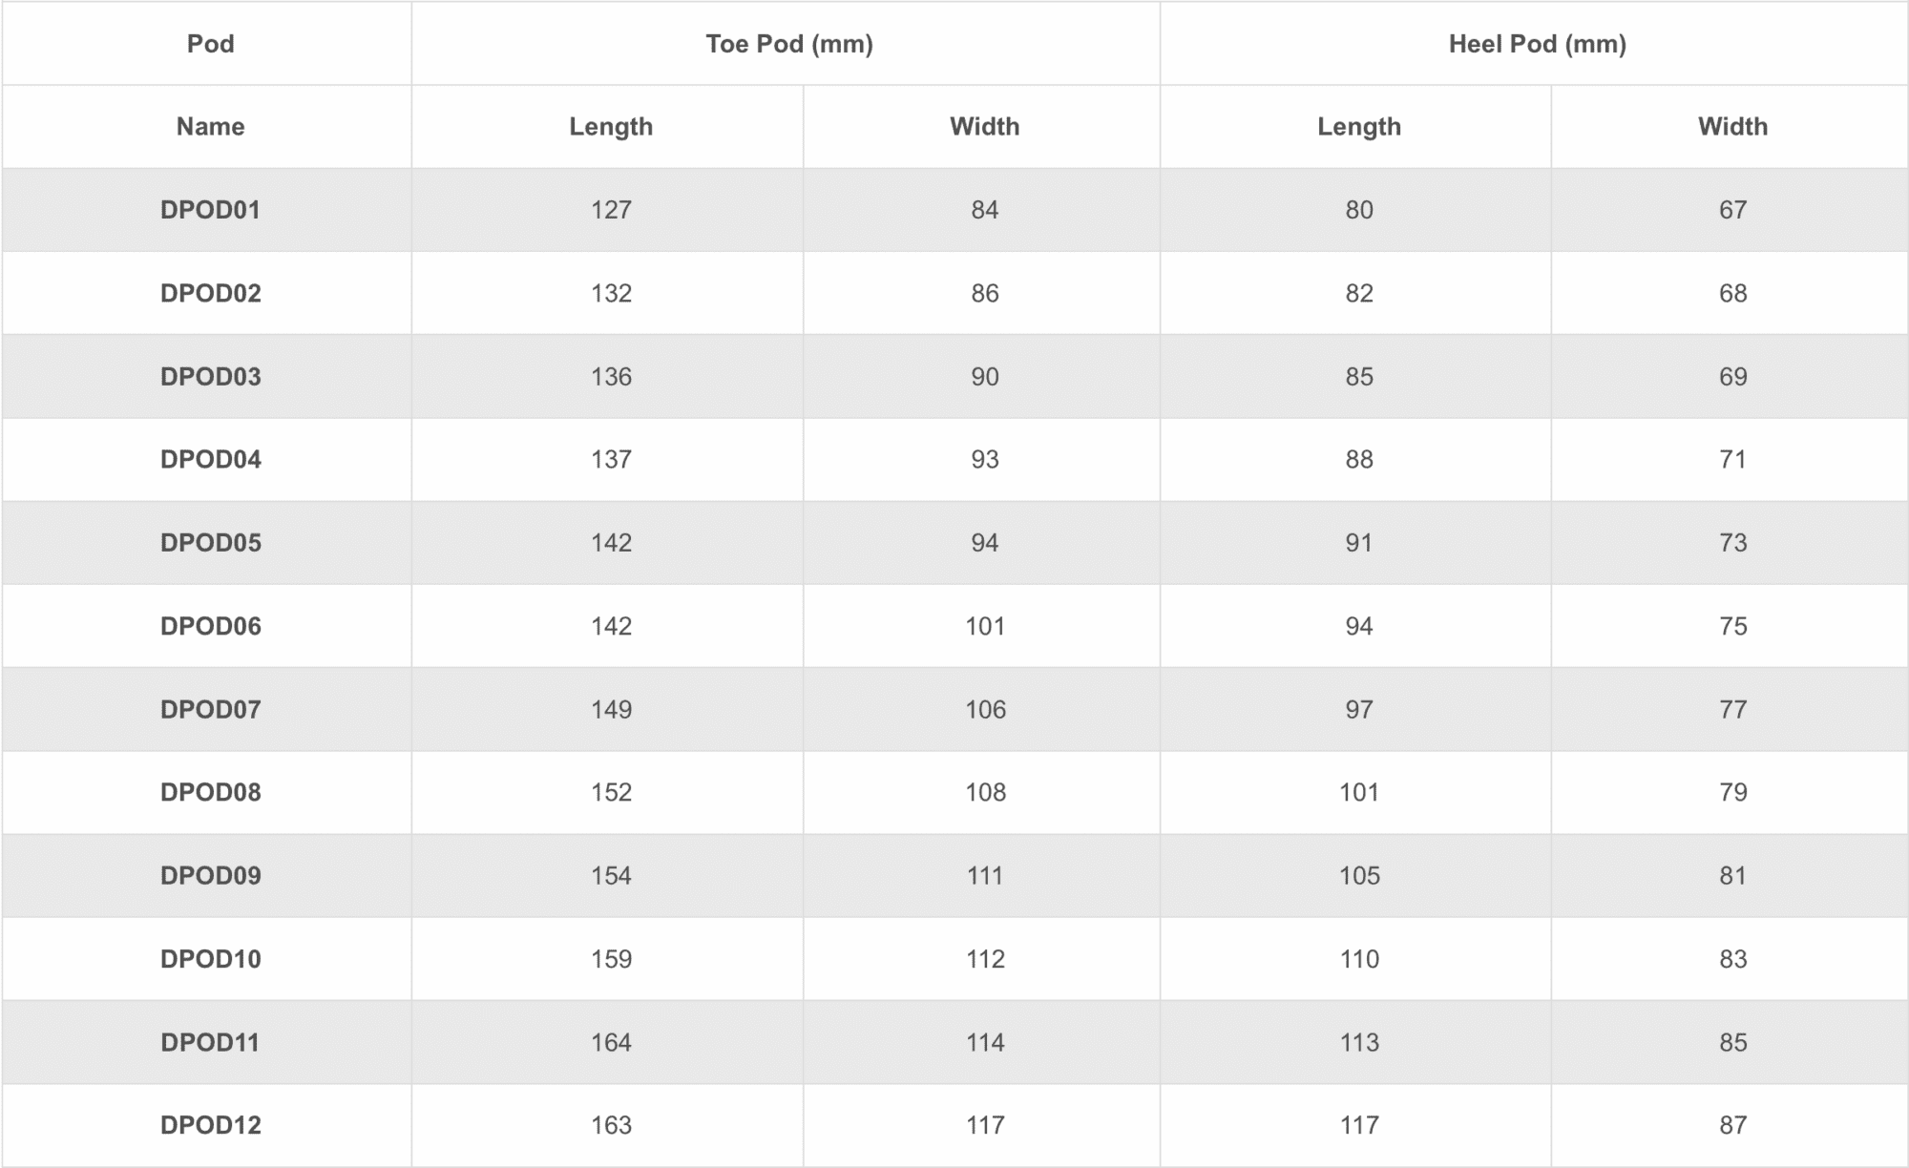Click DPOD09 toe pod width 111

click(x=985, y=876)
